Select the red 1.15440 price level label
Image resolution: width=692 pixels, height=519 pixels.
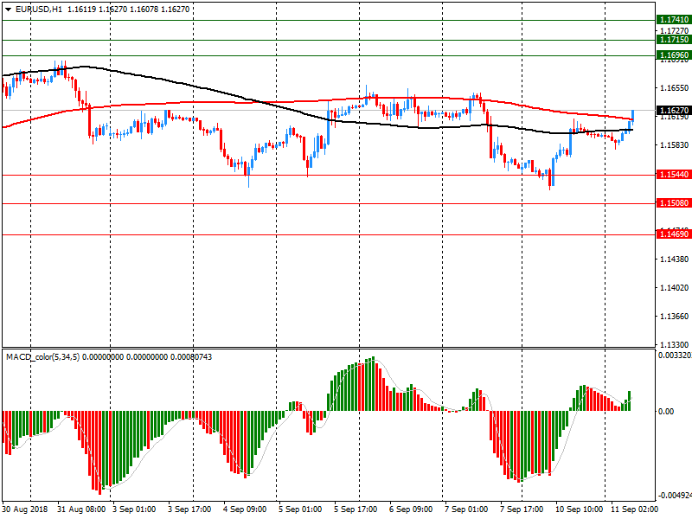tap(674, 175)
